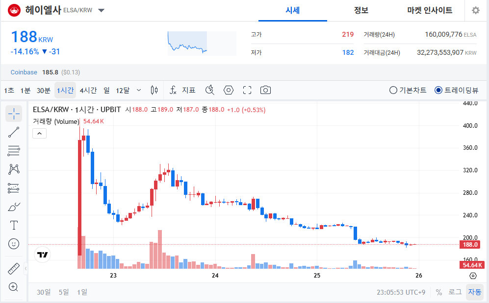The image size is (489, 303).
Task: Open the emoji icons tool
Action: click(x=14, y=244)
